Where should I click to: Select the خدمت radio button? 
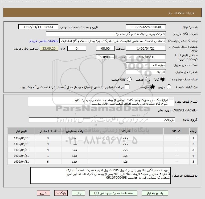[x=148, y=79]
